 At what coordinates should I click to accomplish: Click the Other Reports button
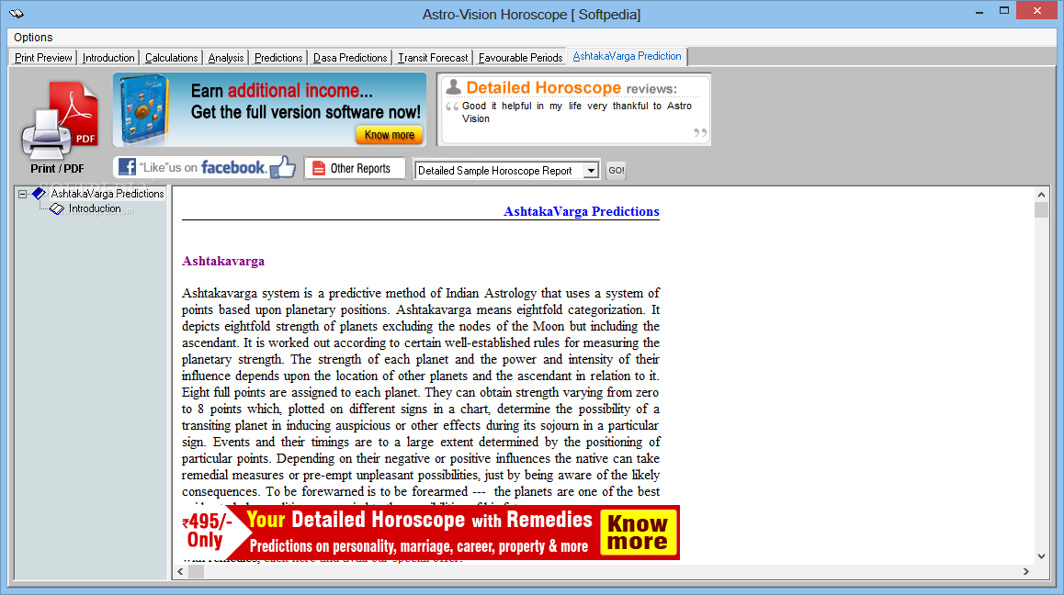coord(355,168)
